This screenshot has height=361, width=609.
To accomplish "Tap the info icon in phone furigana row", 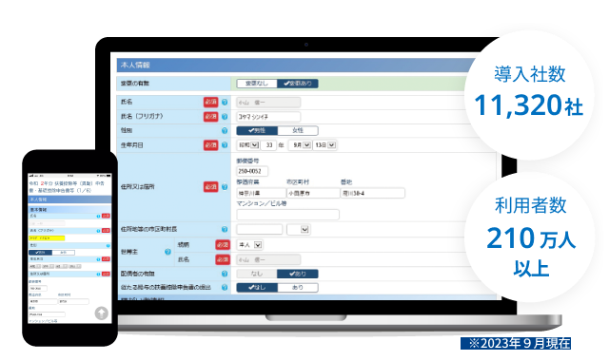I will [x=98, y=231].
